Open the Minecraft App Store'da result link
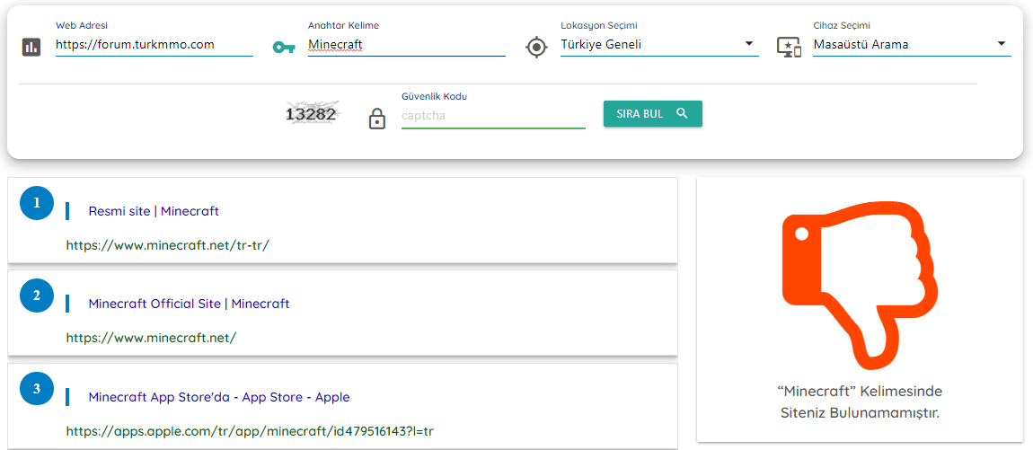 (x=219, y=397)
